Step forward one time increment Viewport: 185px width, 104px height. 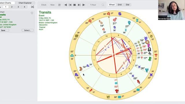click(x=79, y=5)
